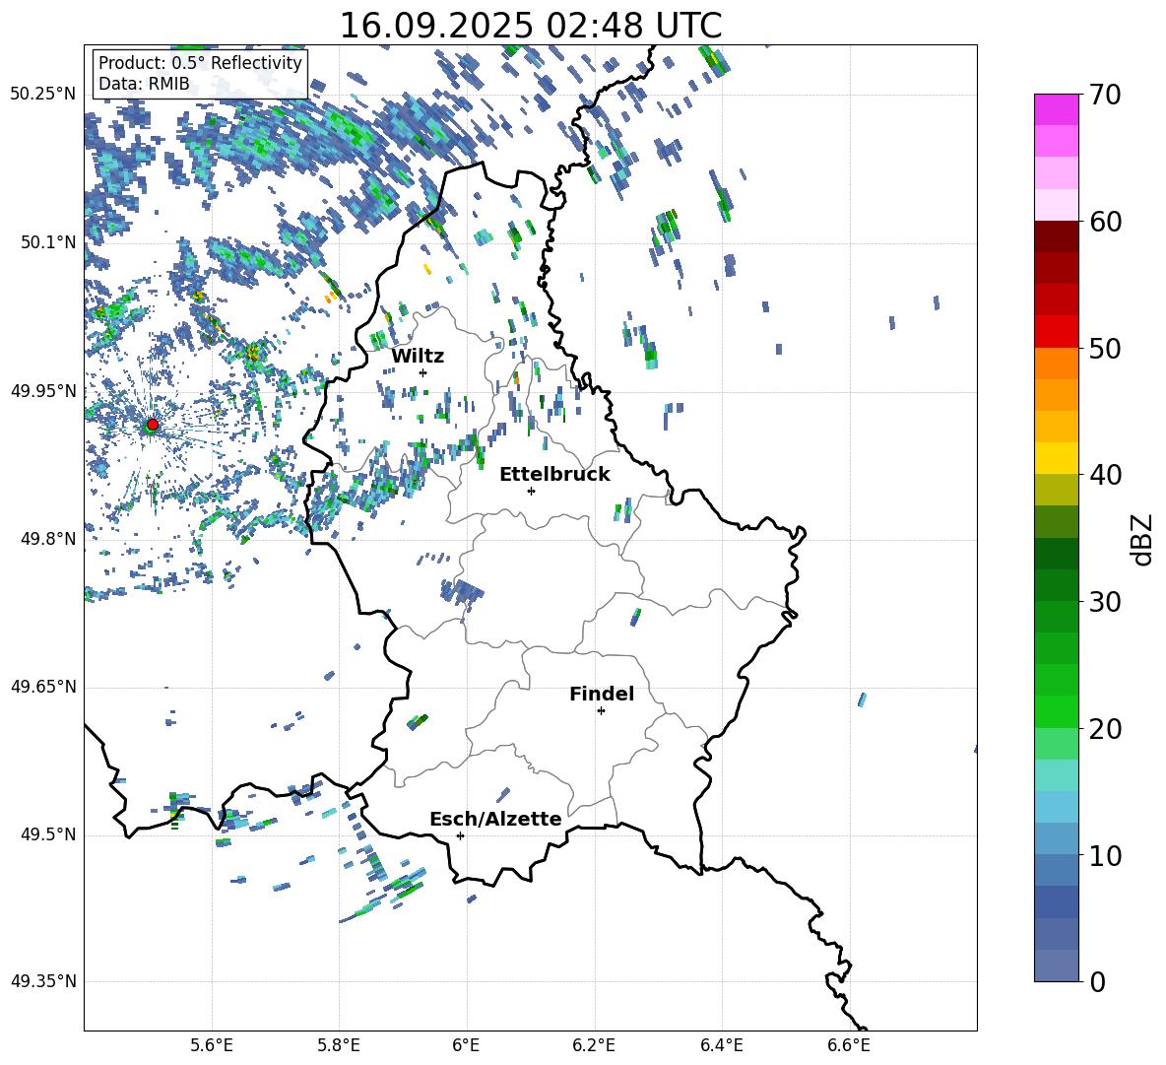The image size is (1166, 1065).
Task: Click the 50.25°N latitude label
Action: [x=43, y=95]
